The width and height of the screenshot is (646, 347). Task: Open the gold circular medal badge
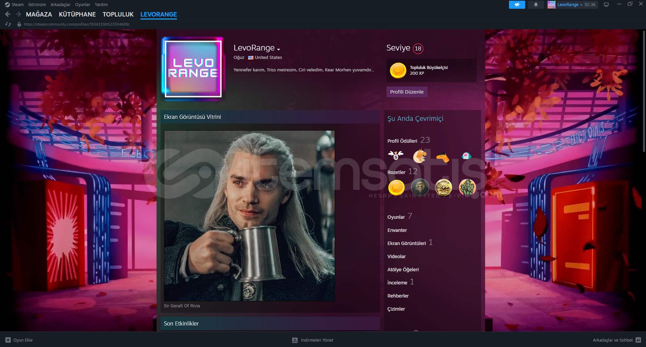click(x=443, y=187)
